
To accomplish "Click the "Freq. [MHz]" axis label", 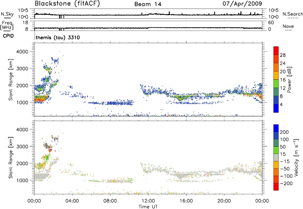I will pyautogui.click(x=7, y=26).
